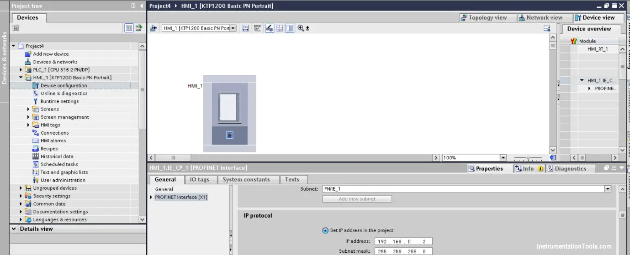Select the IO tags tab

pos(200,179)
